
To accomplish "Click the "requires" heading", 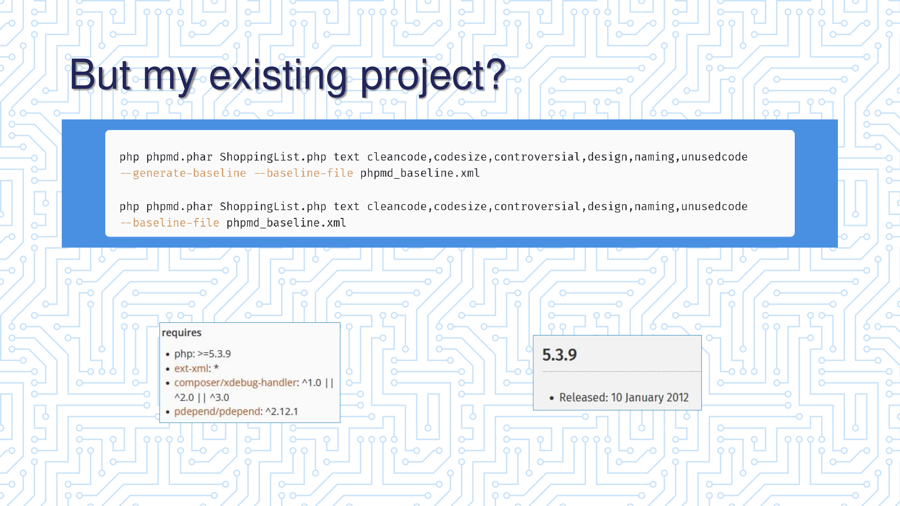I will click(x=181, y=333).
